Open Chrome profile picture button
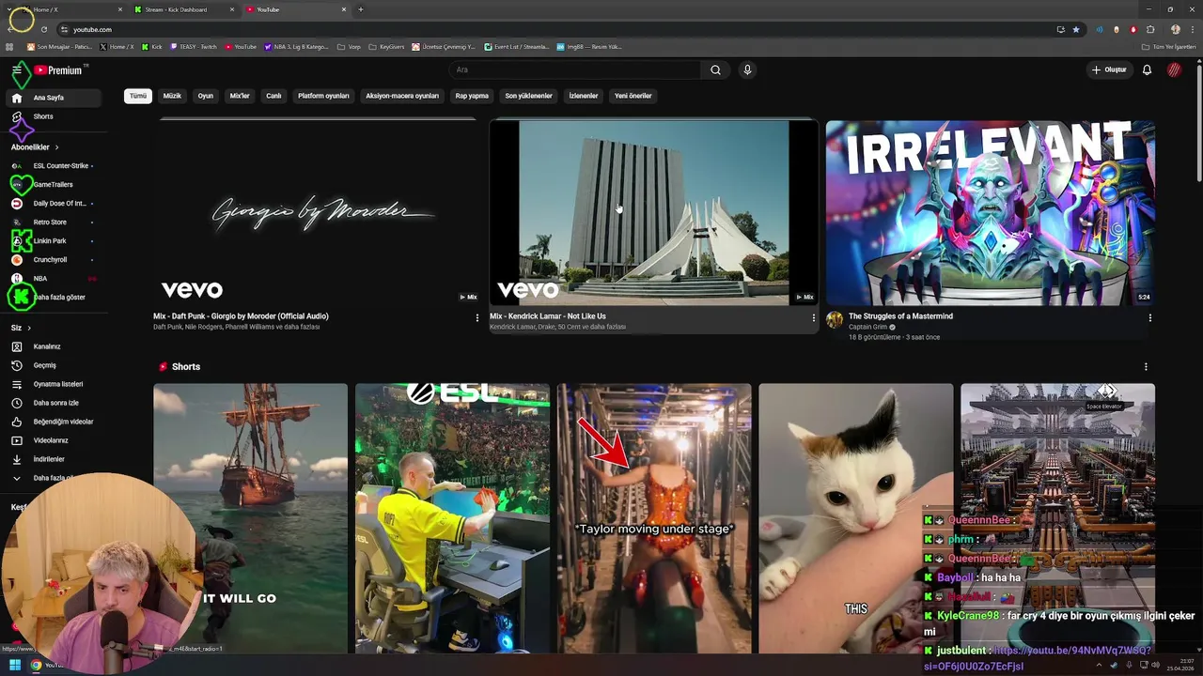This screenshot has height=676, width=1203. coord(1175,29)
